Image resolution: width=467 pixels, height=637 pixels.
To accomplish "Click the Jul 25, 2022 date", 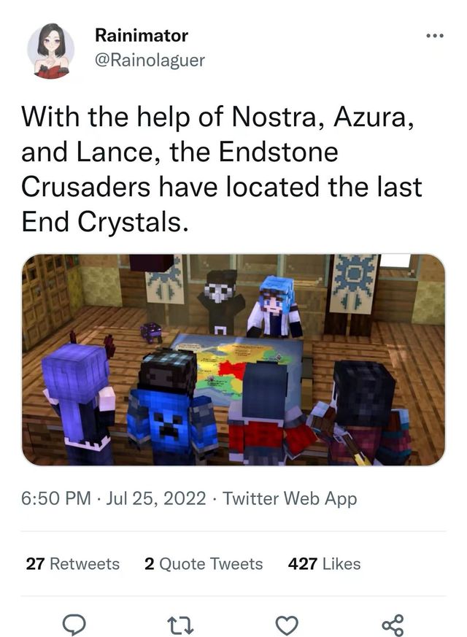I will pyautogui.click(x=156, y=498).
